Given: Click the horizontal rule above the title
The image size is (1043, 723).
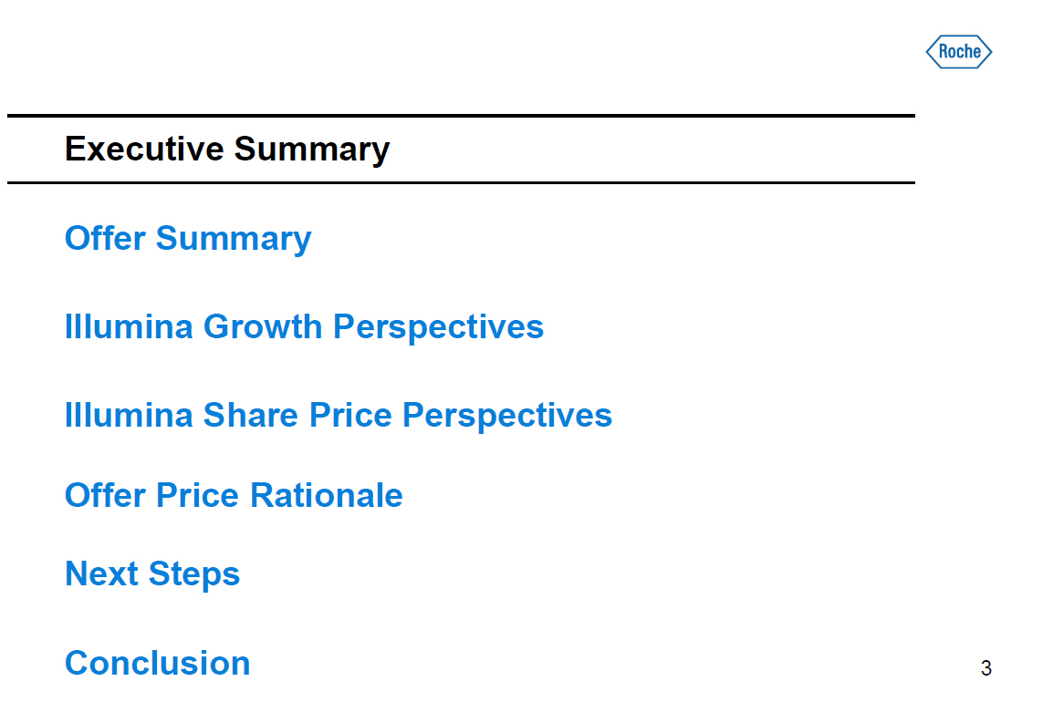Looking at the screenshot, I should (x=461, y=116).
